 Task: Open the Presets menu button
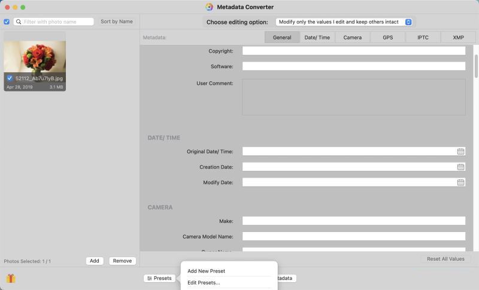tap(159, 278)
